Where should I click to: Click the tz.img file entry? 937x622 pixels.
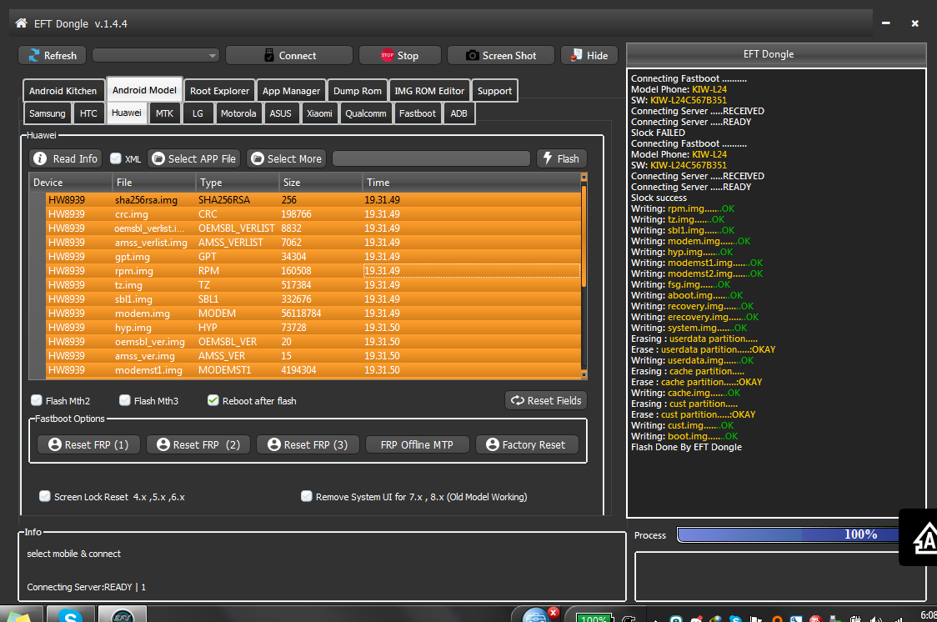313,285
